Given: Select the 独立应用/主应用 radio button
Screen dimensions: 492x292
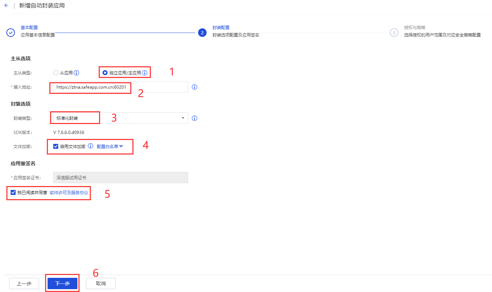Looking at the screenshot, I should [105, 73].
